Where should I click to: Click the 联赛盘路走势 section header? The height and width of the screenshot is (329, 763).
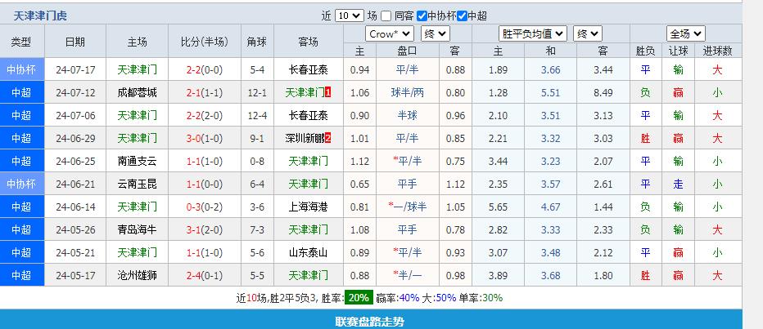click(x=370, y=321)
